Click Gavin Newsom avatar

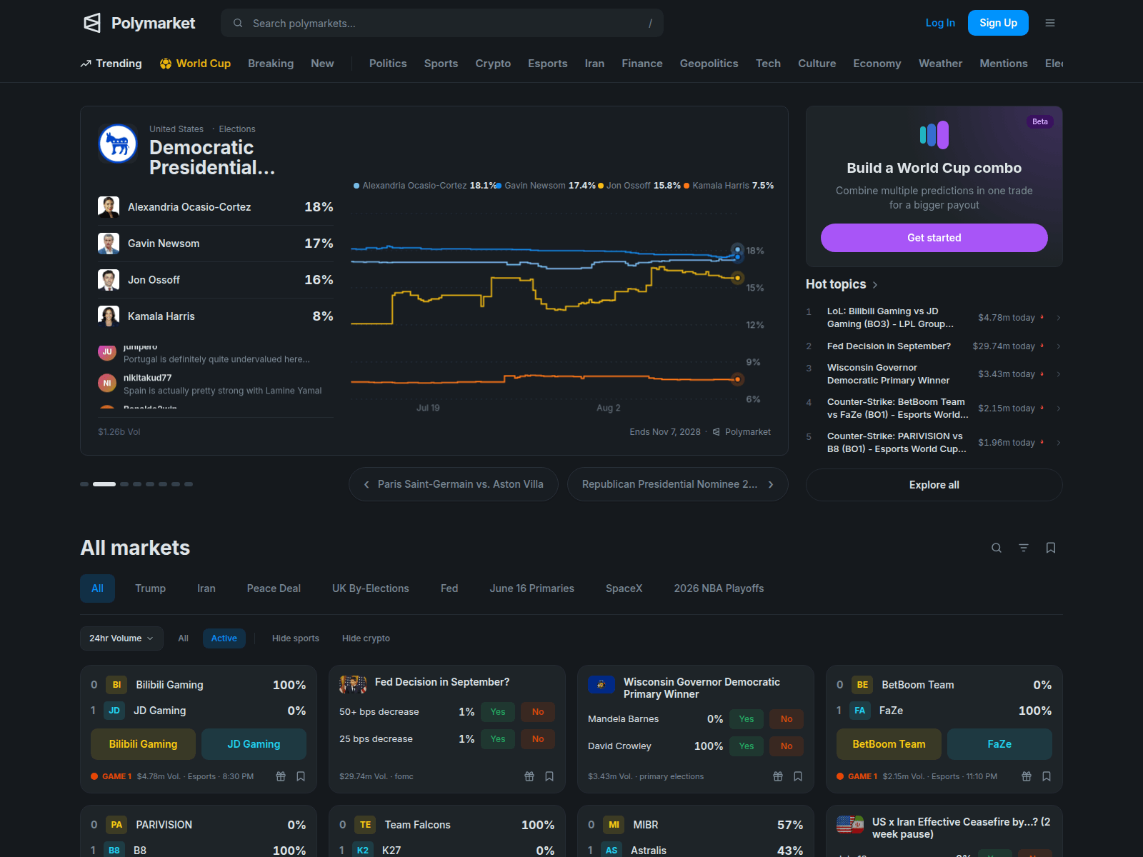click(109, 244)
